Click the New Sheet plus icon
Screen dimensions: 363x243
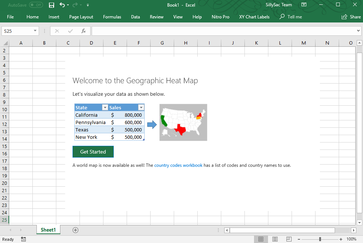click(75, 230)
